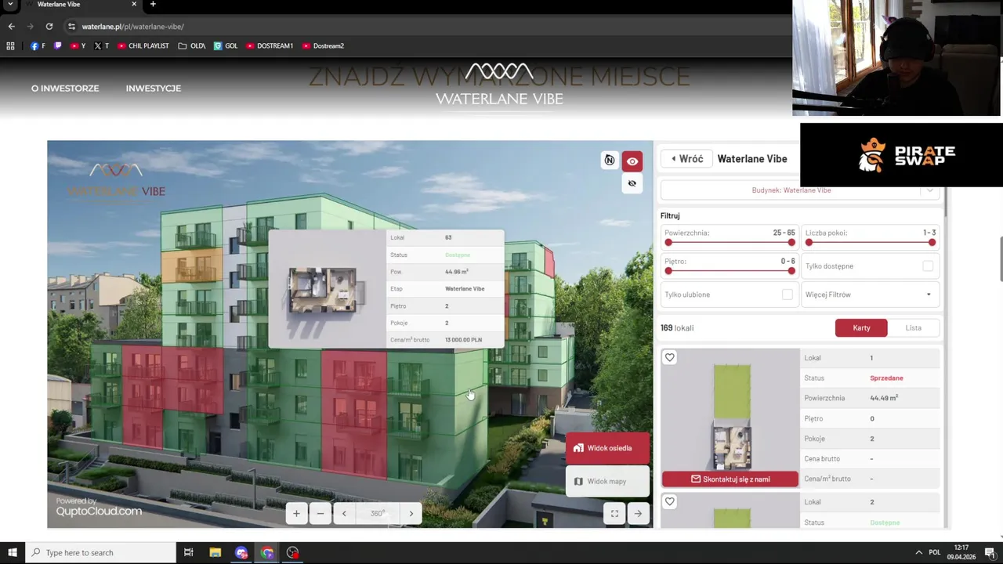Viewport: 1003px width, 564px height.
Task: Open Task View on the taskbar
Action: (x=189, y=553)
